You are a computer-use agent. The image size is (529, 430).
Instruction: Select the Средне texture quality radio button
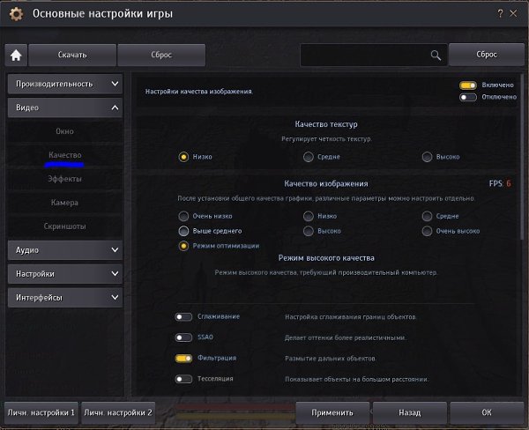pos(309,157)
